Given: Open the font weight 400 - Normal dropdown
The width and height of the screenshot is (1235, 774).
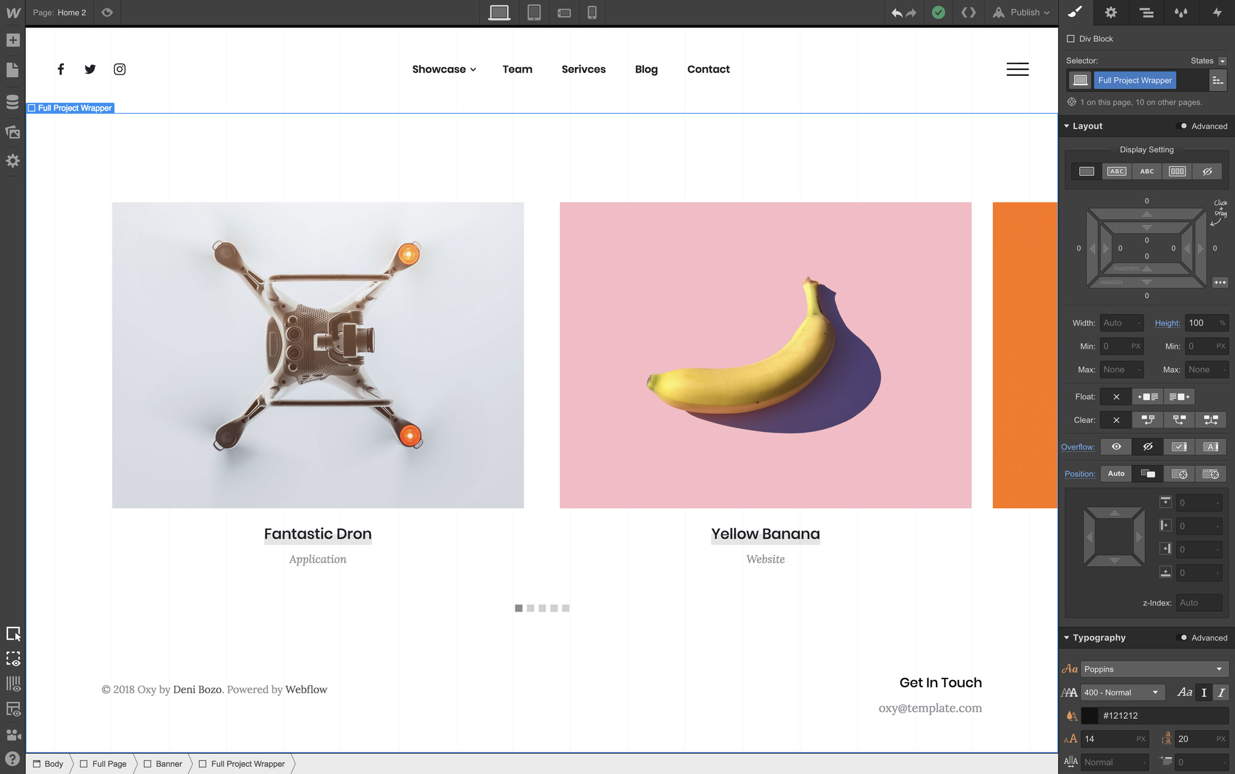Looking at the screenshot, I should 1122,692.
